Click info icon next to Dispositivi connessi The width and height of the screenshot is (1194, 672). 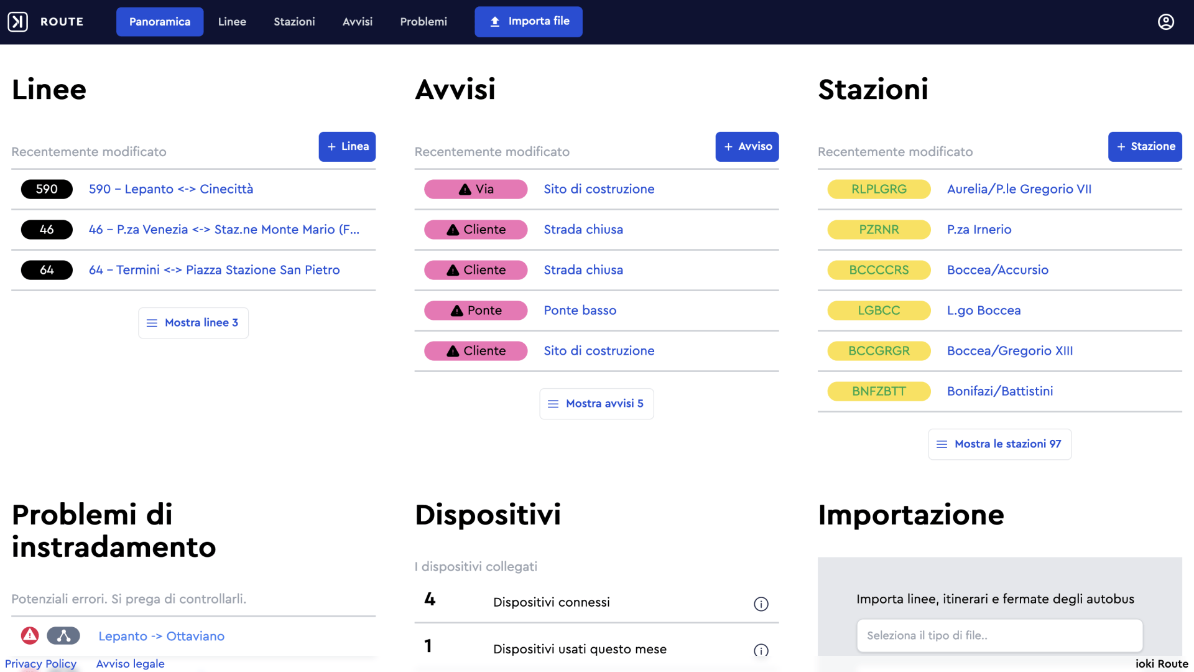[761, 604]
